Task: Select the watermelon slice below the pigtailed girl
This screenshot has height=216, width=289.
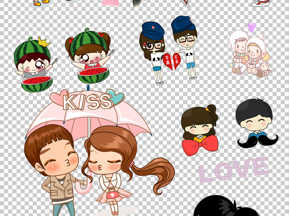Action: coord(93,75)
